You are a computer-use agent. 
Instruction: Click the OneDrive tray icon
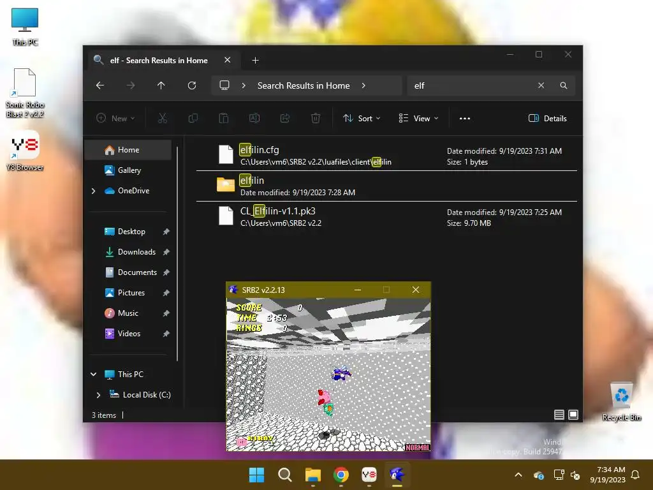[538, 475]
